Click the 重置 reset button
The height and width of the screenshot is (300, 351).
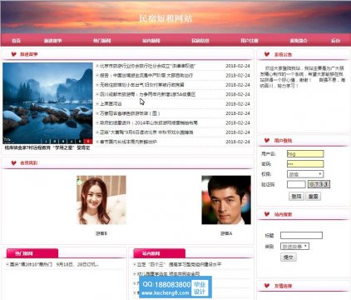[x=314, y=197]
